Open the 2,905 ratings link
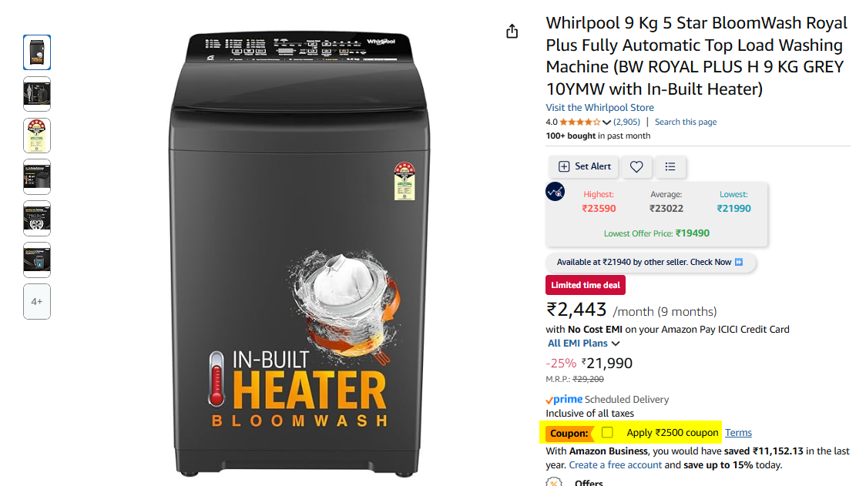This screenshot has width=866, height=486. [x=626, y=122]
